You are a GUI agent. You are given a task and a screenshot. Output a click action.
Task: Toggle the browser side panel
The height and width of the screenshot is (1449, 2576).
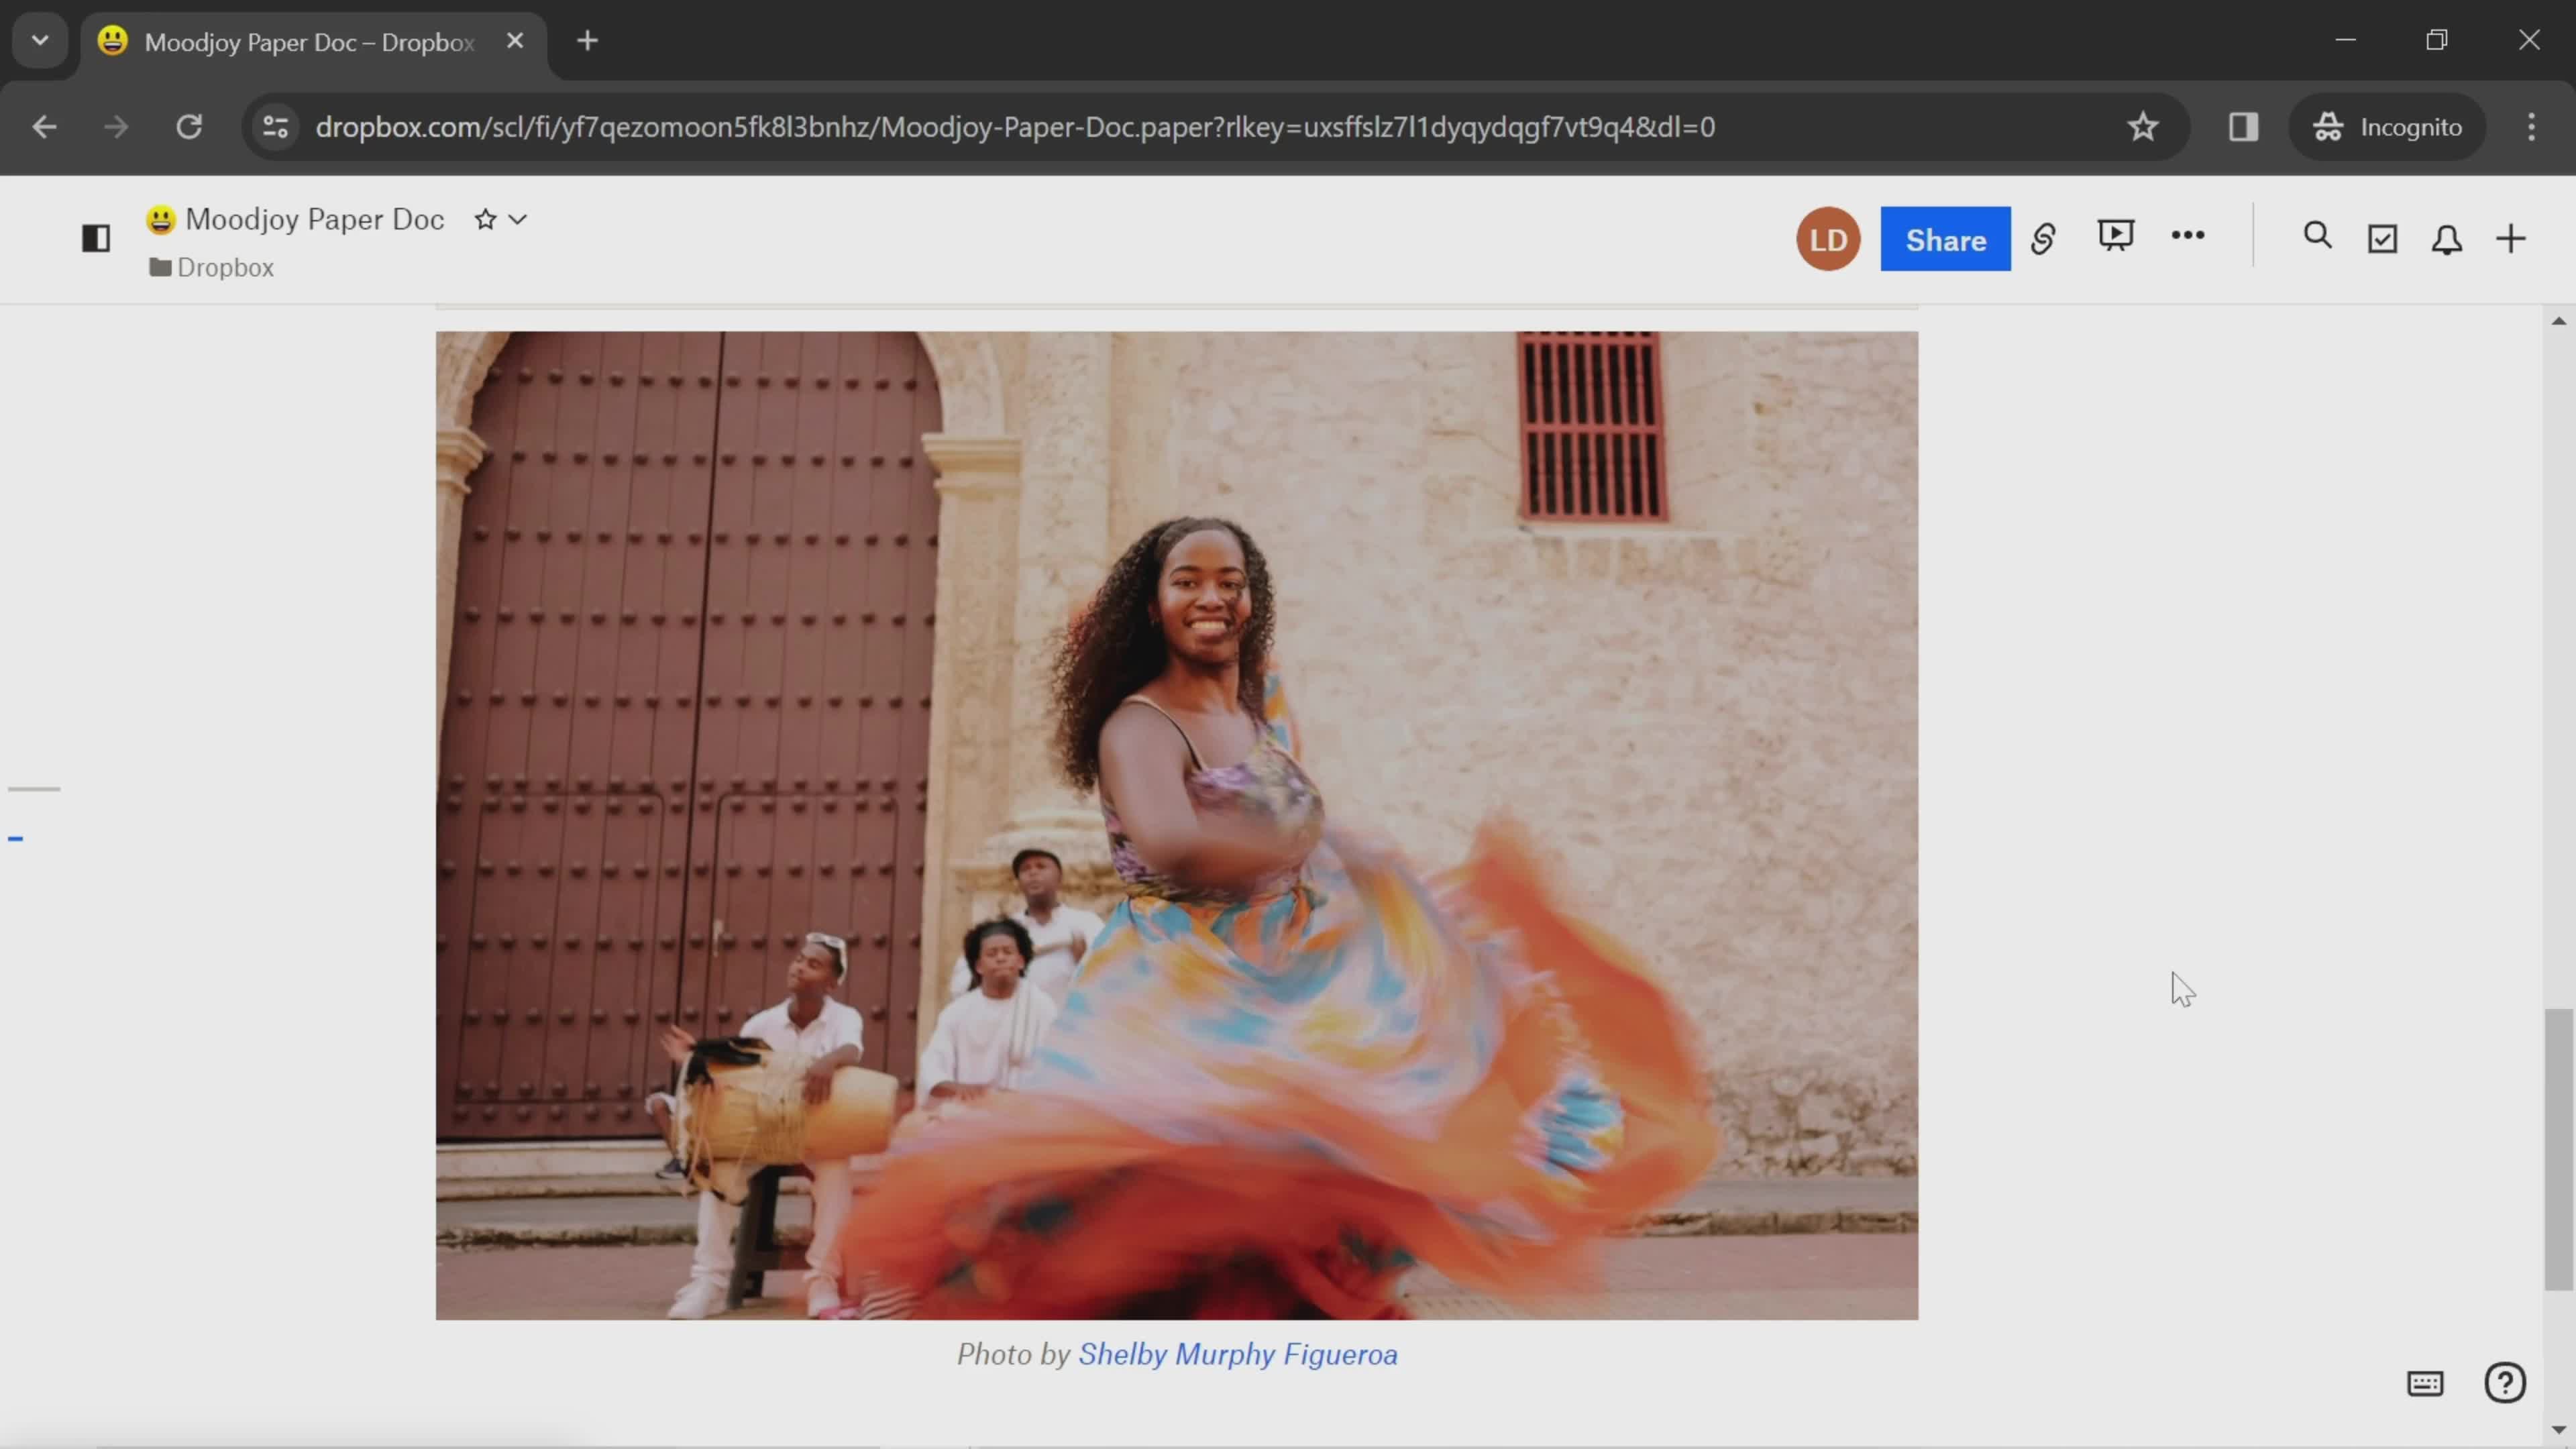click(x=2244, y=127)
